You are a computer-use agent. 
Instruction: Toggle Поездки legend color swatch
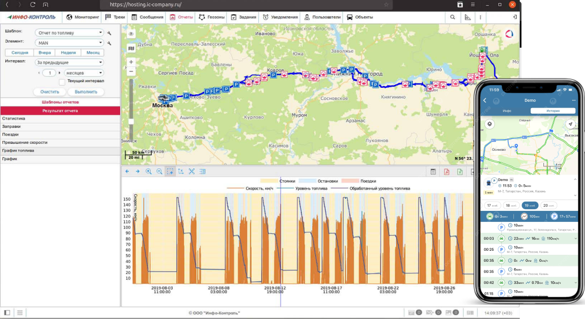tap(350, 181)
